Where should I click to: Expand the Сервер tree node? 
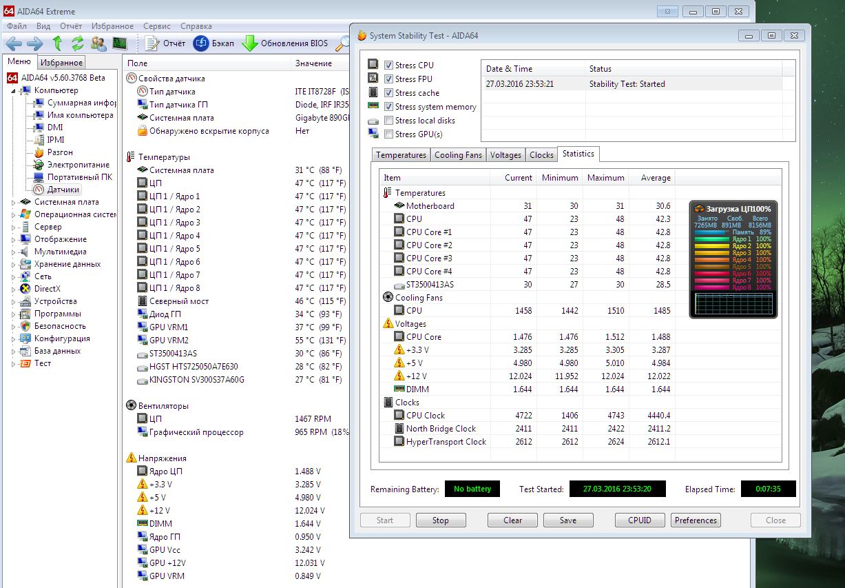tap(14, 227)
